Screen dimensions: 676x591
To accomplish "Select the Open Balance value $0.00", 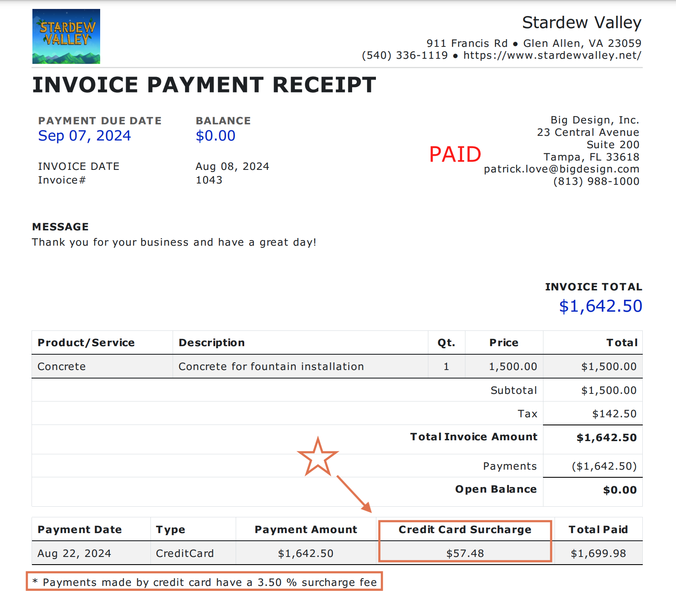I will tap(620, 490).
